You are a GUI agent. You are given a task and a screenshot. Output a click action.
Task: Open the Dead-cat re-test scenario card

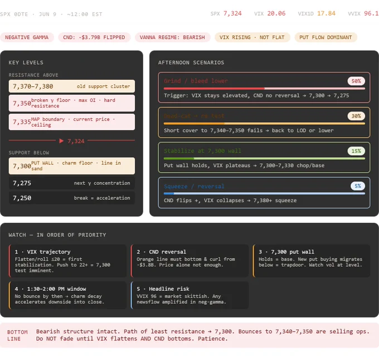(x=264, y=123)
